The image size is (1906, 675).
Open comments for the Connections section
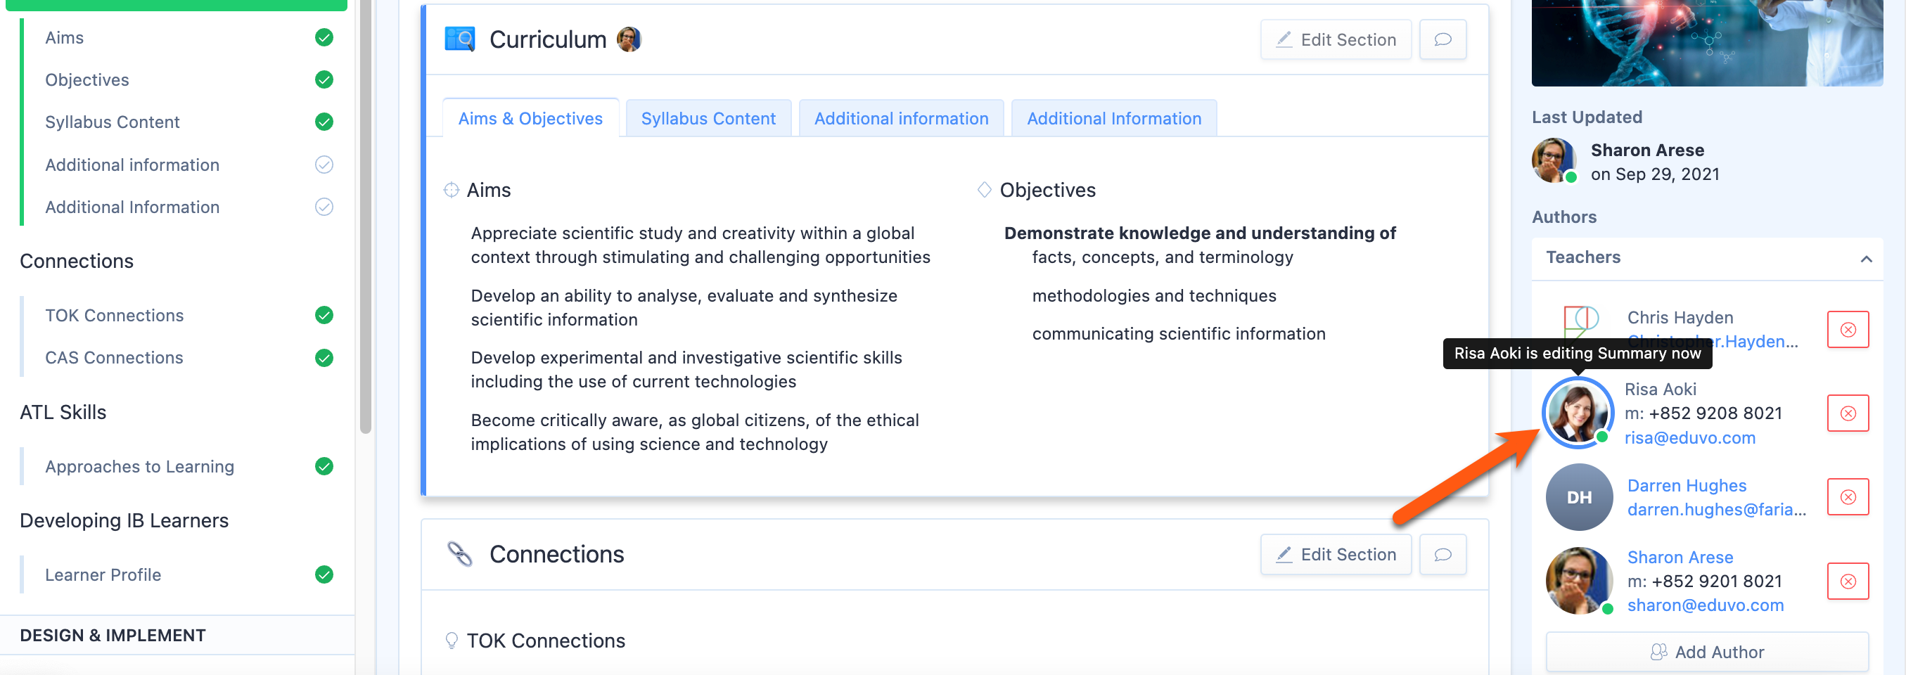tap(1441, 555)
